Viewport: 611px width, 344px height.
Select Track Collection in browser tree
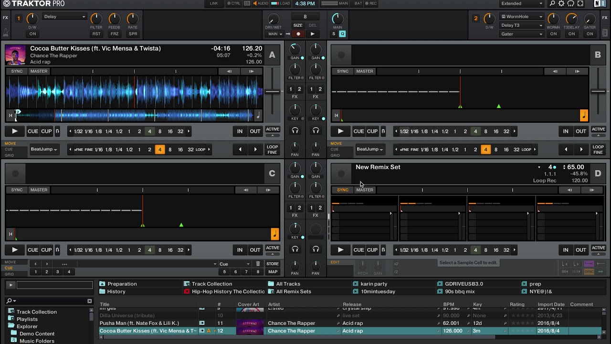(36, 312)
